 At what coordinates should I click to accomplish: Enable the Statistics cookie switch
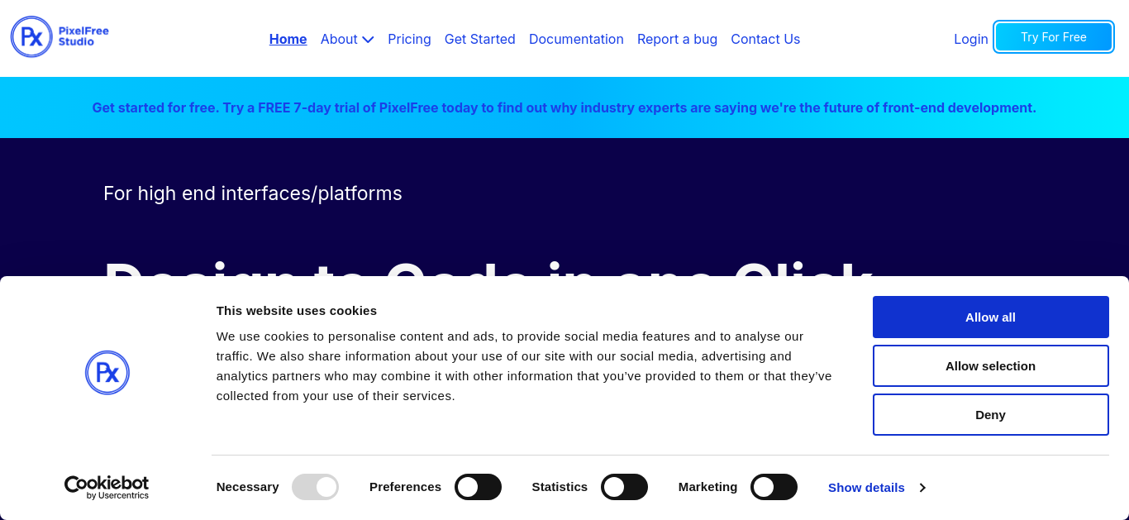624,487
